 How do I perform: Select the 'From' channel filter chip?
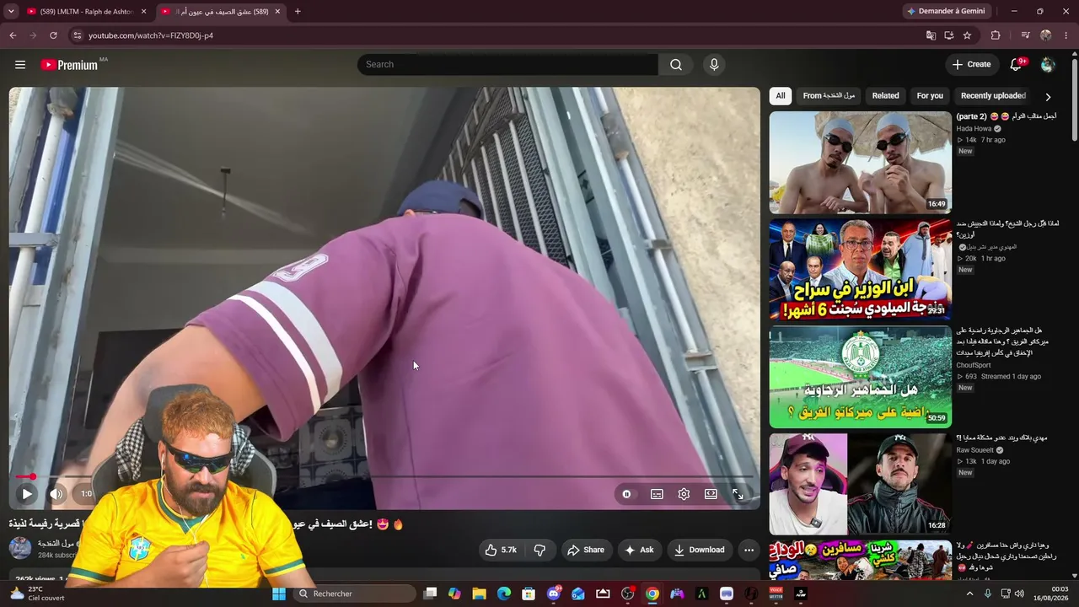[x=829, y=96]
